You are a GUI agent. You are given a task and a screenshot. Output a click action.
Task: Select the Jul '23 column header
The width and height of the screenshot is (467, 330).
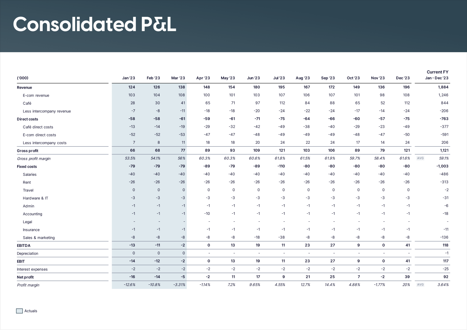tap(279, 78)
